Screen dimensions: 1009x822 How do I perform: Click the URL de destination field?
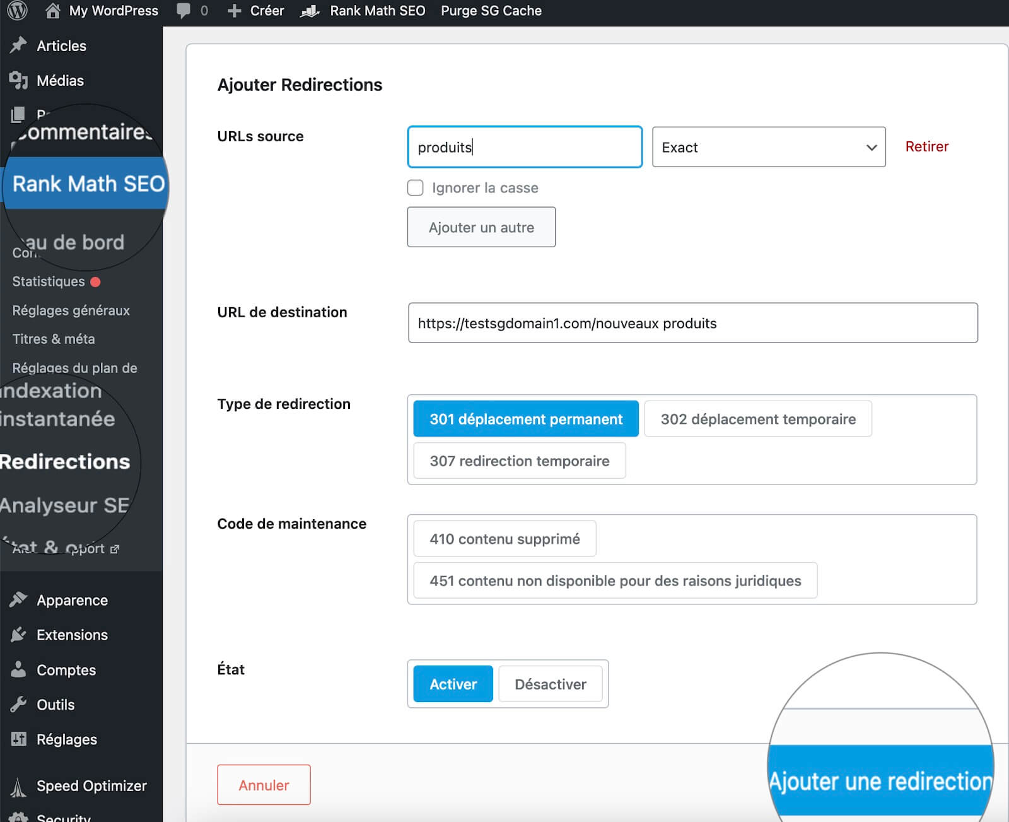692,323
